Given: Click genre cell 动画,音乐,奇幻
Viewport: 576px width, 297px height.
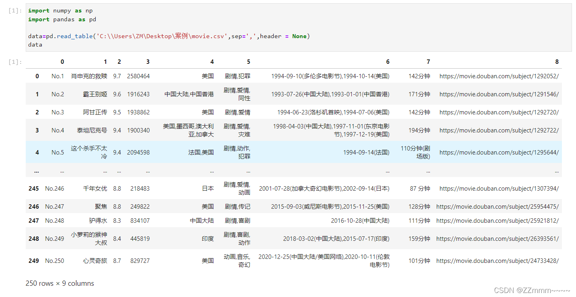Looking at the screenshot, I should [237, 260].
